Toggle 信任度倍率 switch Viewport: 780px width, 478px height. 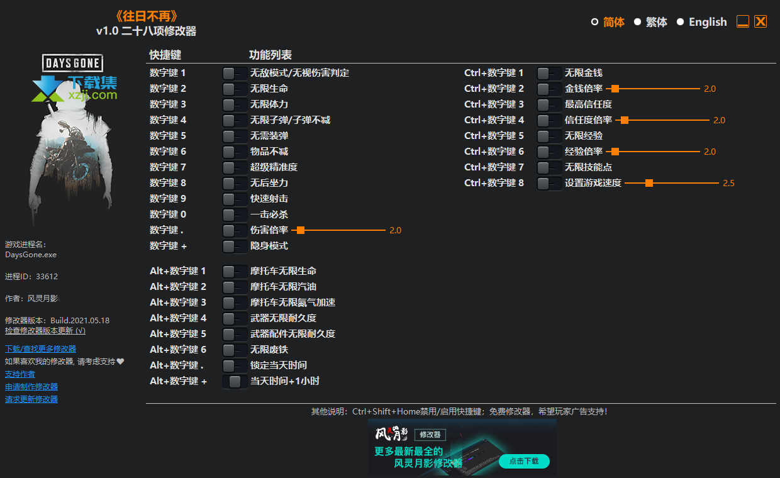(x=550, y=120)
